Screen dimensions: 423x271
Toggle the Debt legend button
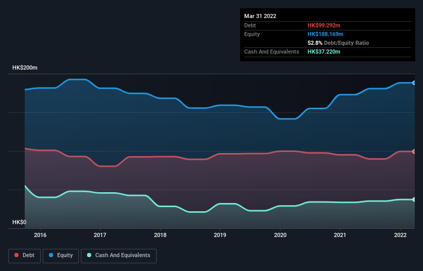(25, 256)
